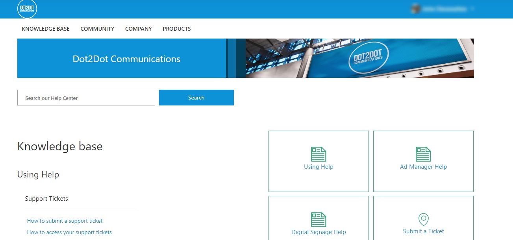Click the Digital Signage Help tile label
Viewport: 513px width, 240px height.
coord(319,232)
